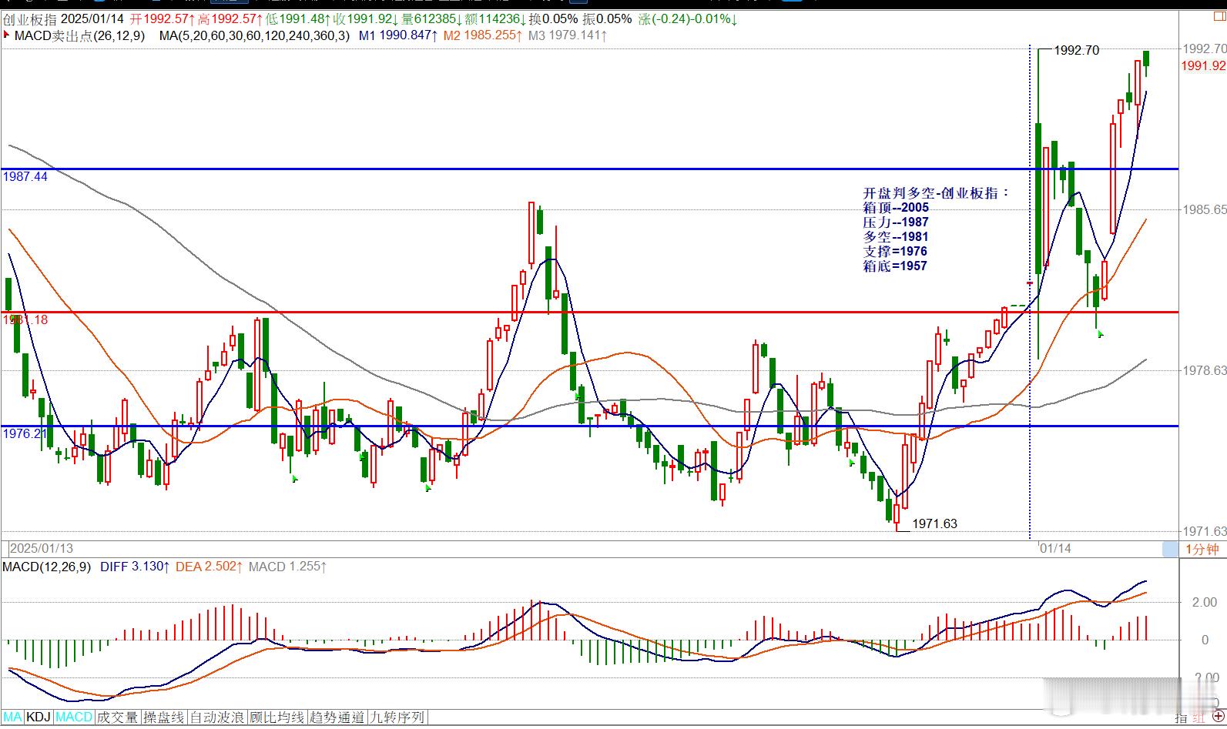Viewport: 1227px width, 729px height.
Task: Click the 额114236 turnover value
Action: 495,18
